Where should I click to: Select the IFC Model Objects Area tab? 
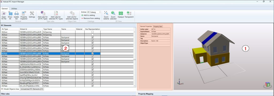(10, 89)
